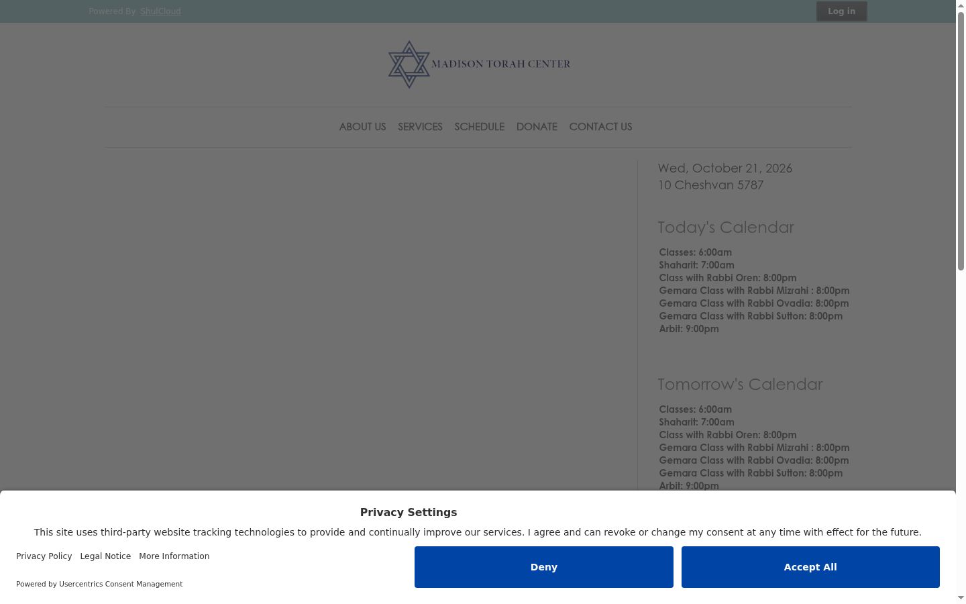Open More Information about privacy
The height and width of the screenshot is (604, 966).
[174, 556]
